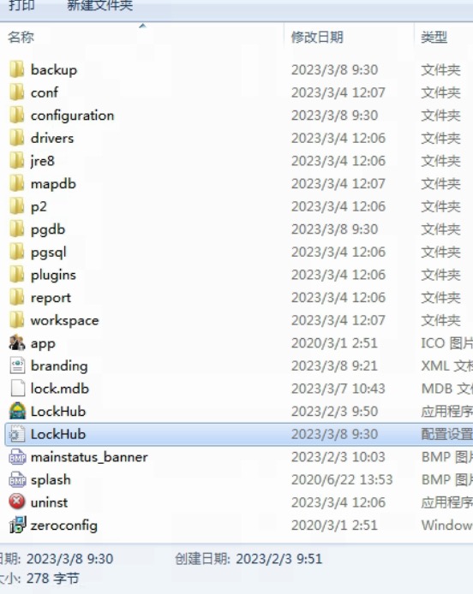The height and width of the screenshot is (594, 473).
Task: Select the pgsql folder entry
Action: (239, 252)
